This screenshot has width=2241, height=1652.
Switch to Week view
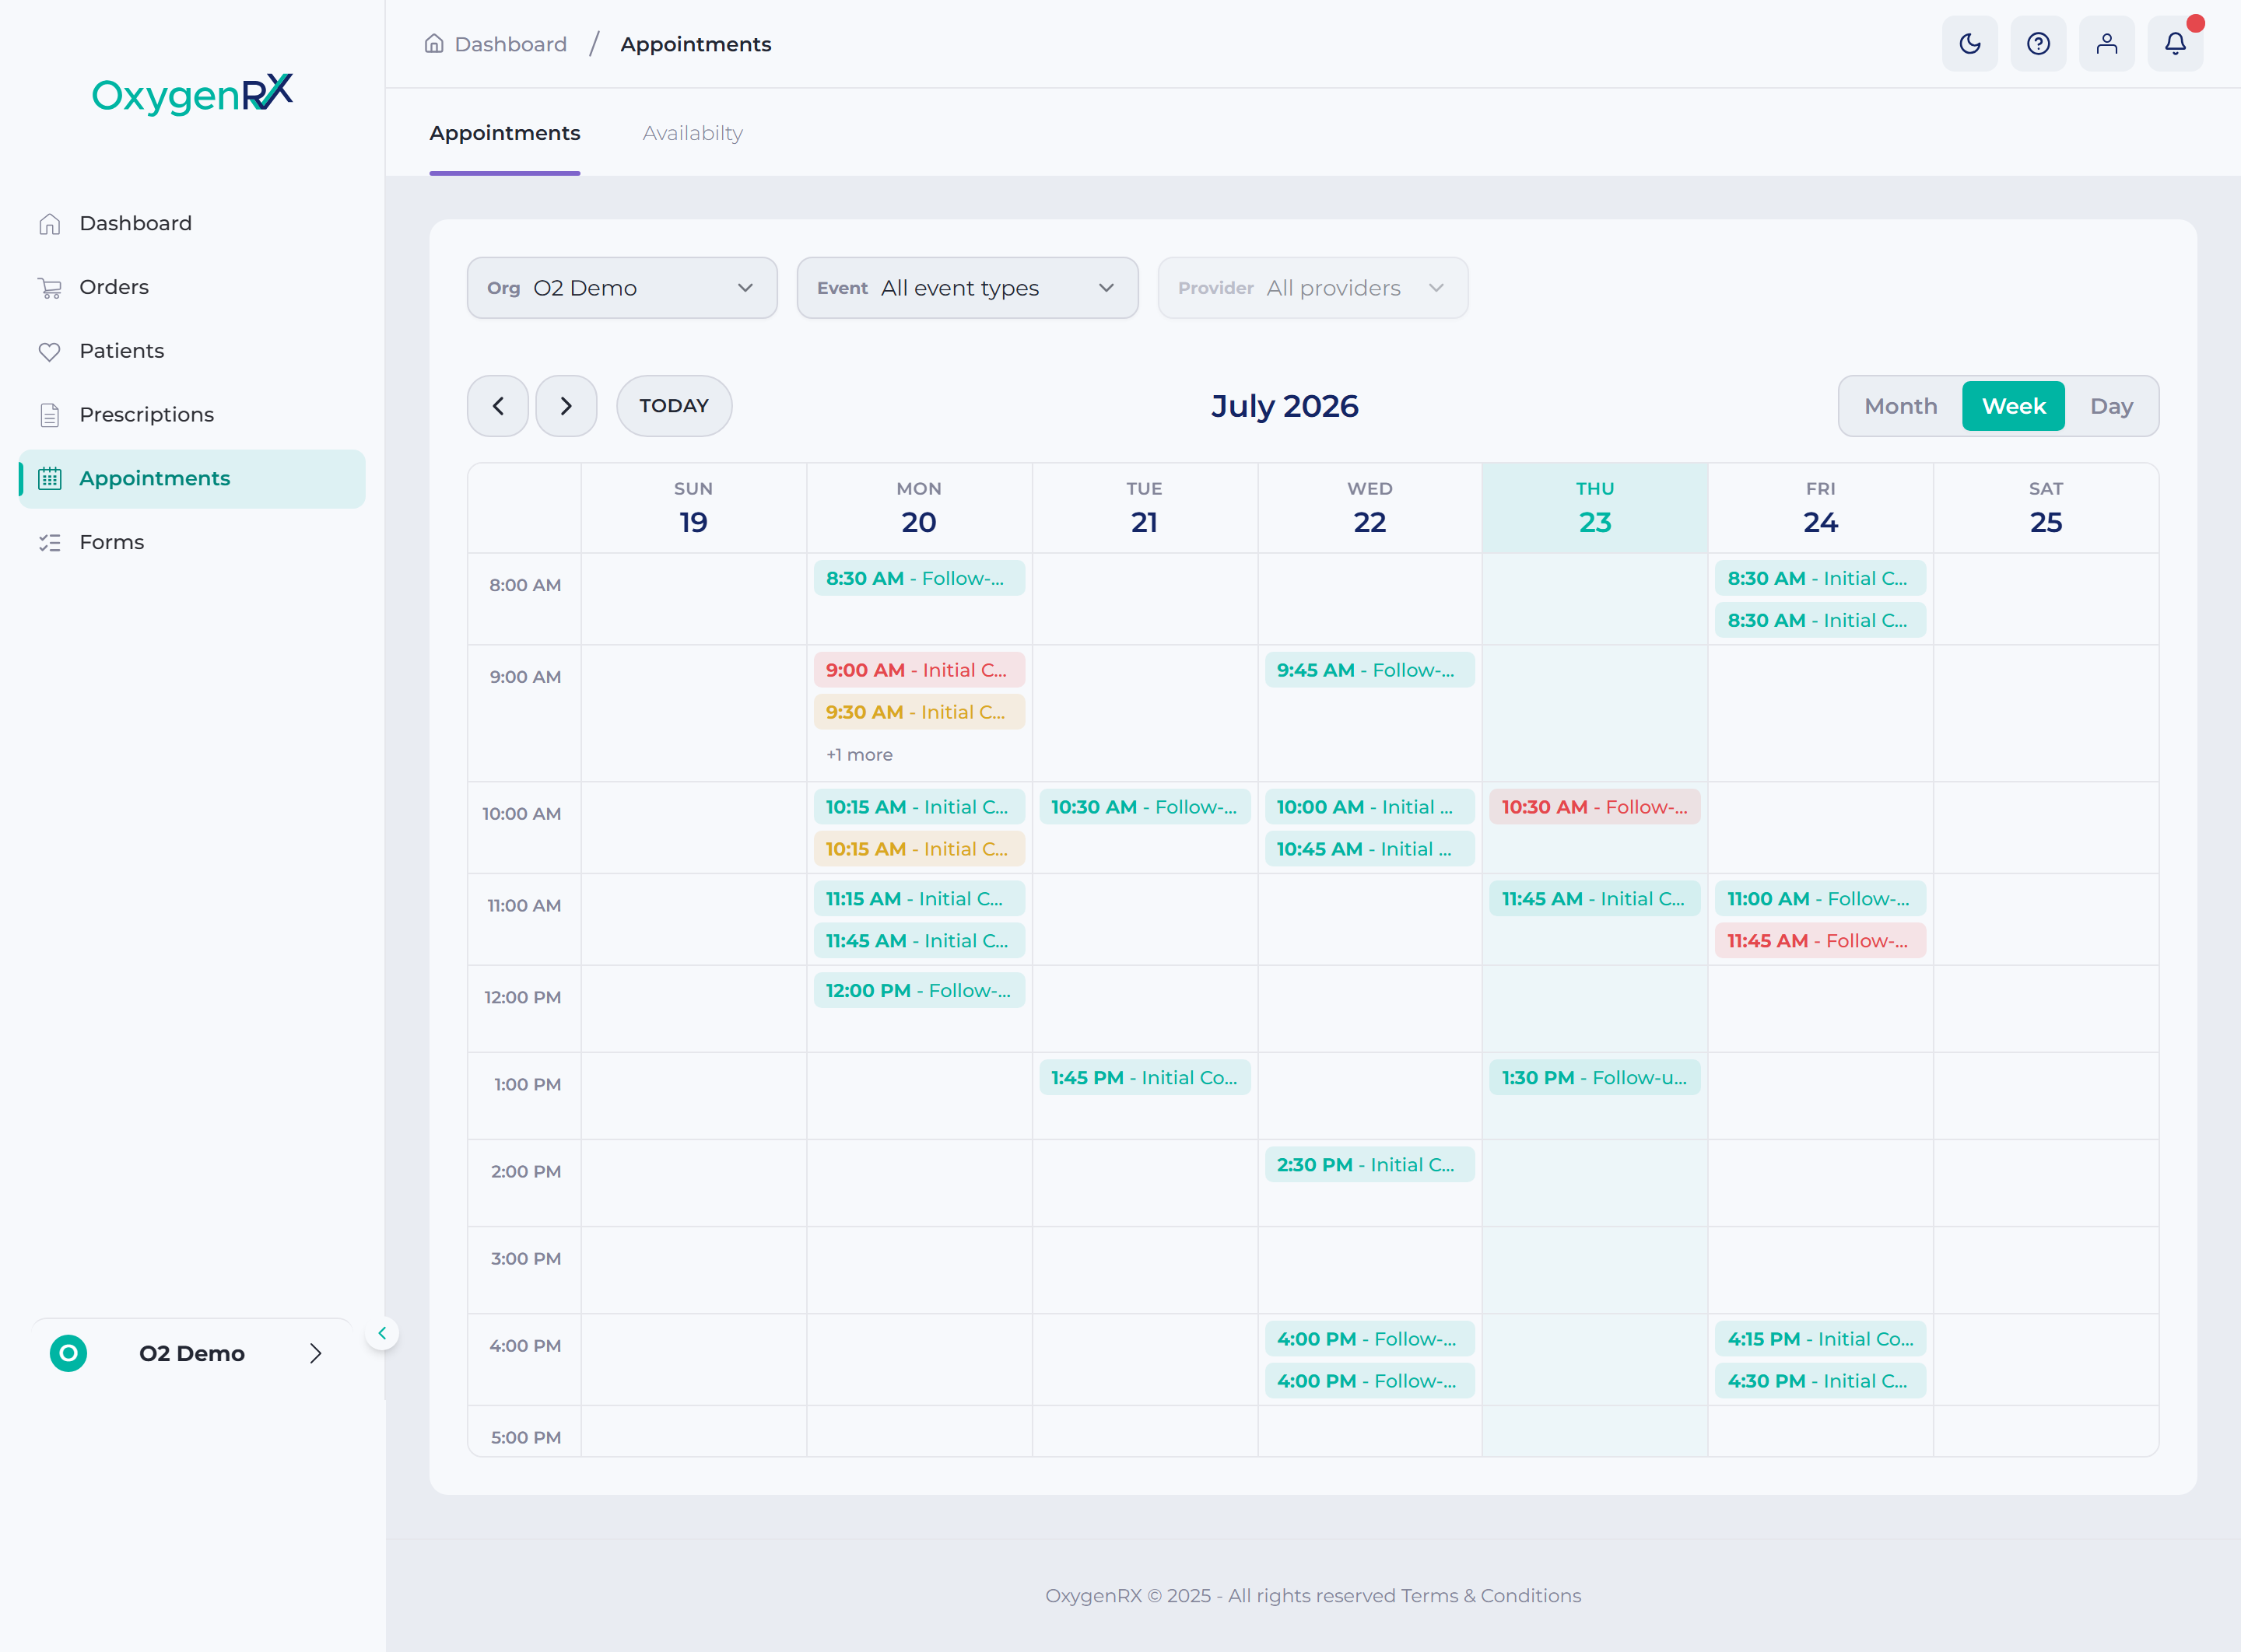point(2013,406)
